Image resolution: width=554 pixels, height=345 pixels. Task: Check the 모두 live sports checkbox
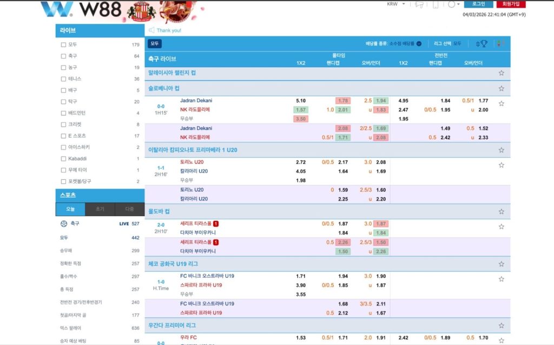[64, 44]
